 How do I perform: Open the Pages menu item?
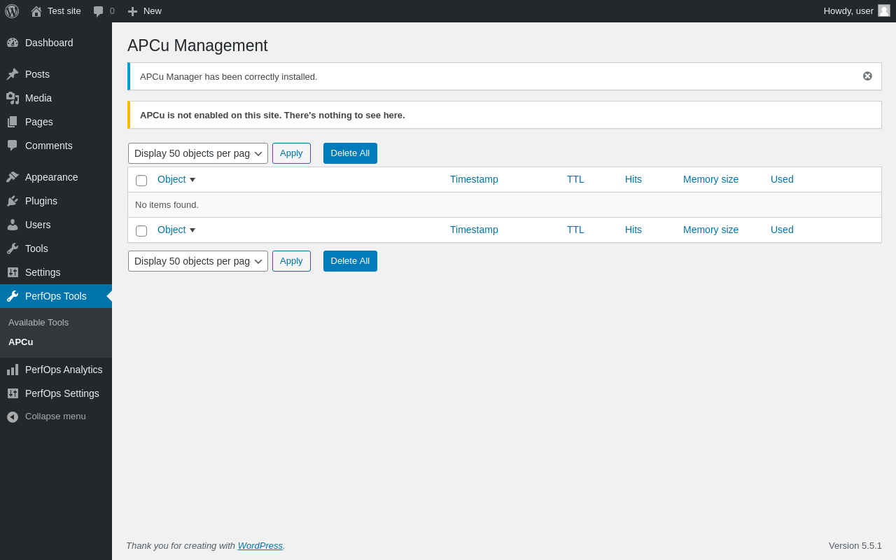[56, 122]
